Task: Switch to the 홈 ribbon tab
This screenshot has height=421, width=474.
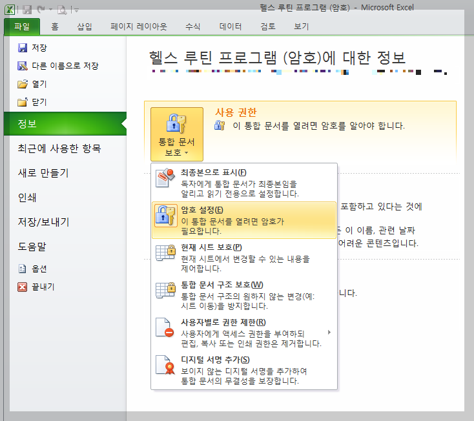Action: tap(55, 26)
